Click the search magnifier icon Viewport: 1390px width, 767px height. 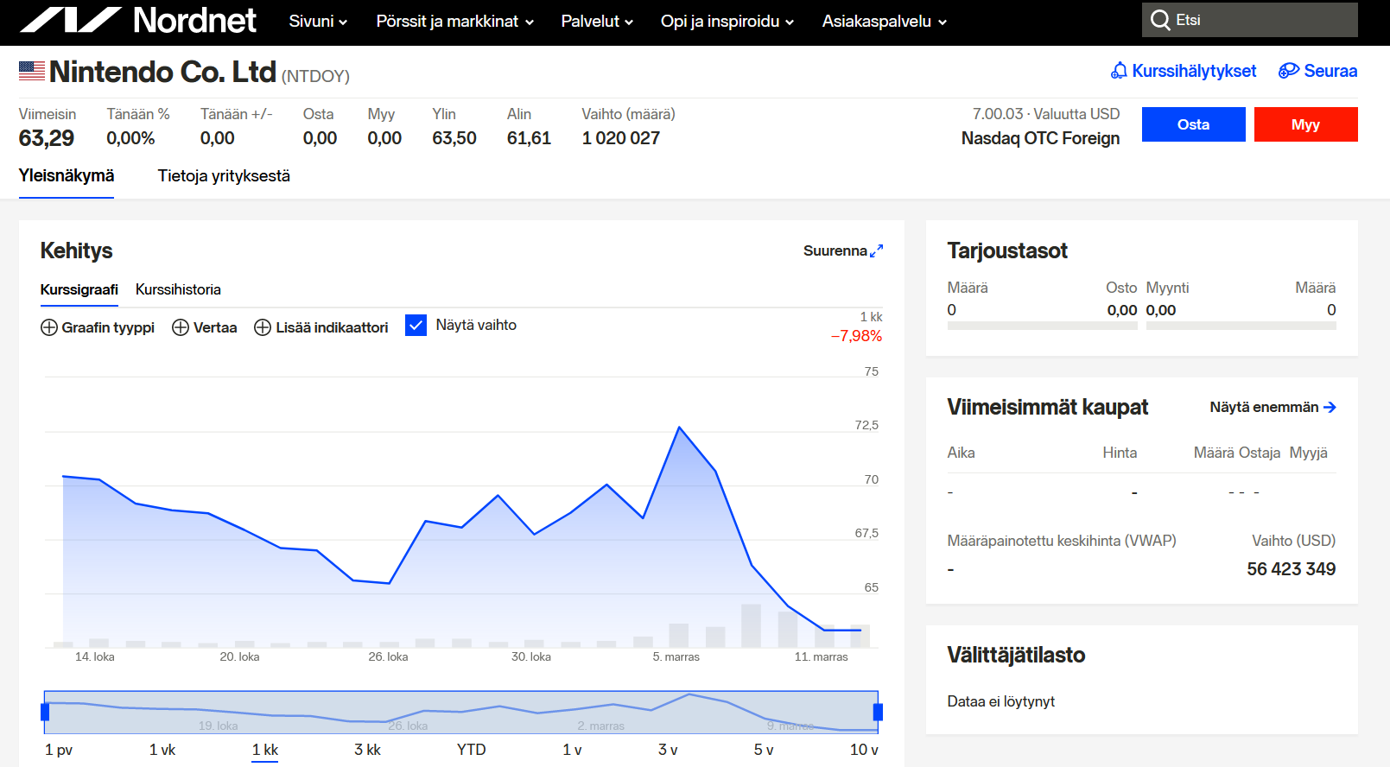1160,20
